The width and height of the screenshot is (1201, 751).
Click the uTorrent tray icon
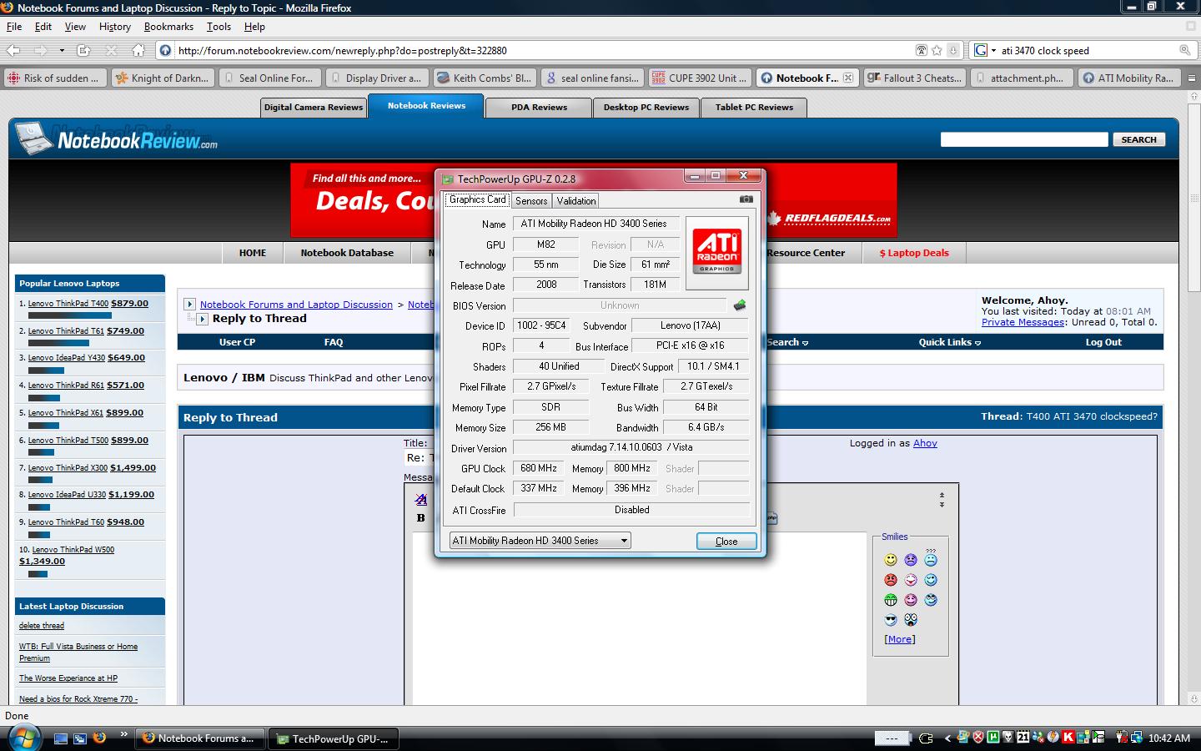pyautogui.click(x=992, y=738)
